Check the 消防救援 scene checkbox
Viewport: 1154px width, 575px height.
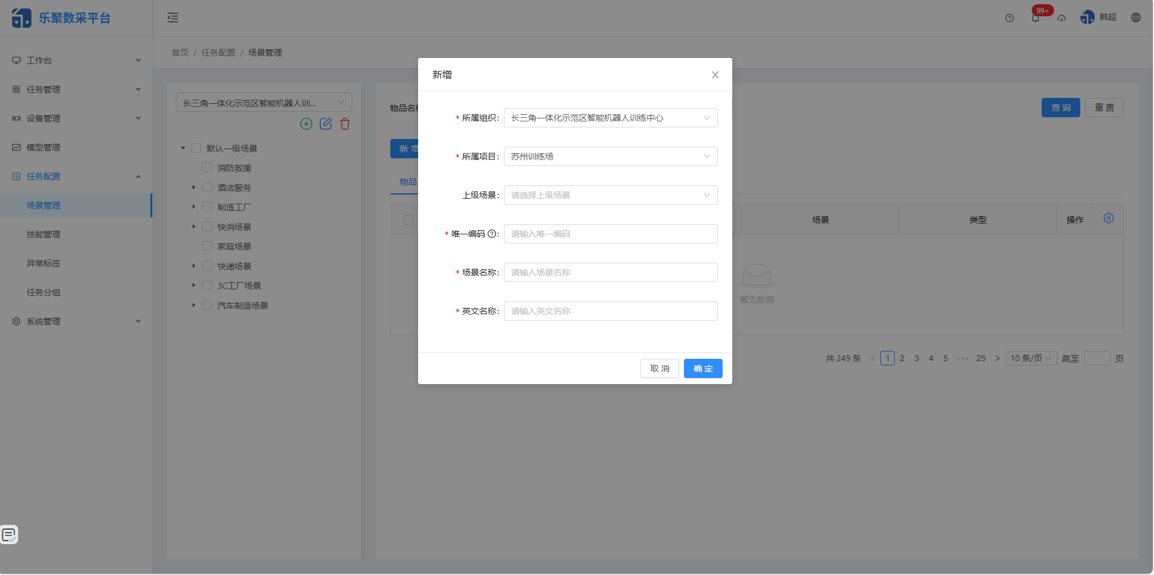(x=207, y=167)
